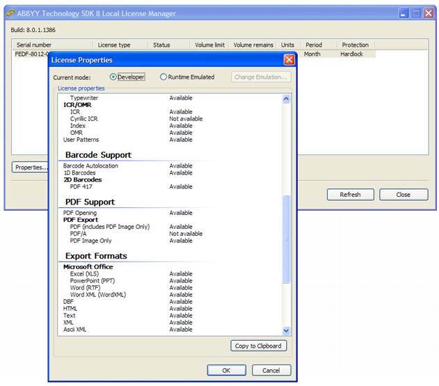
Task: Click the Close button in License Manager
Action: pos(404,195)
